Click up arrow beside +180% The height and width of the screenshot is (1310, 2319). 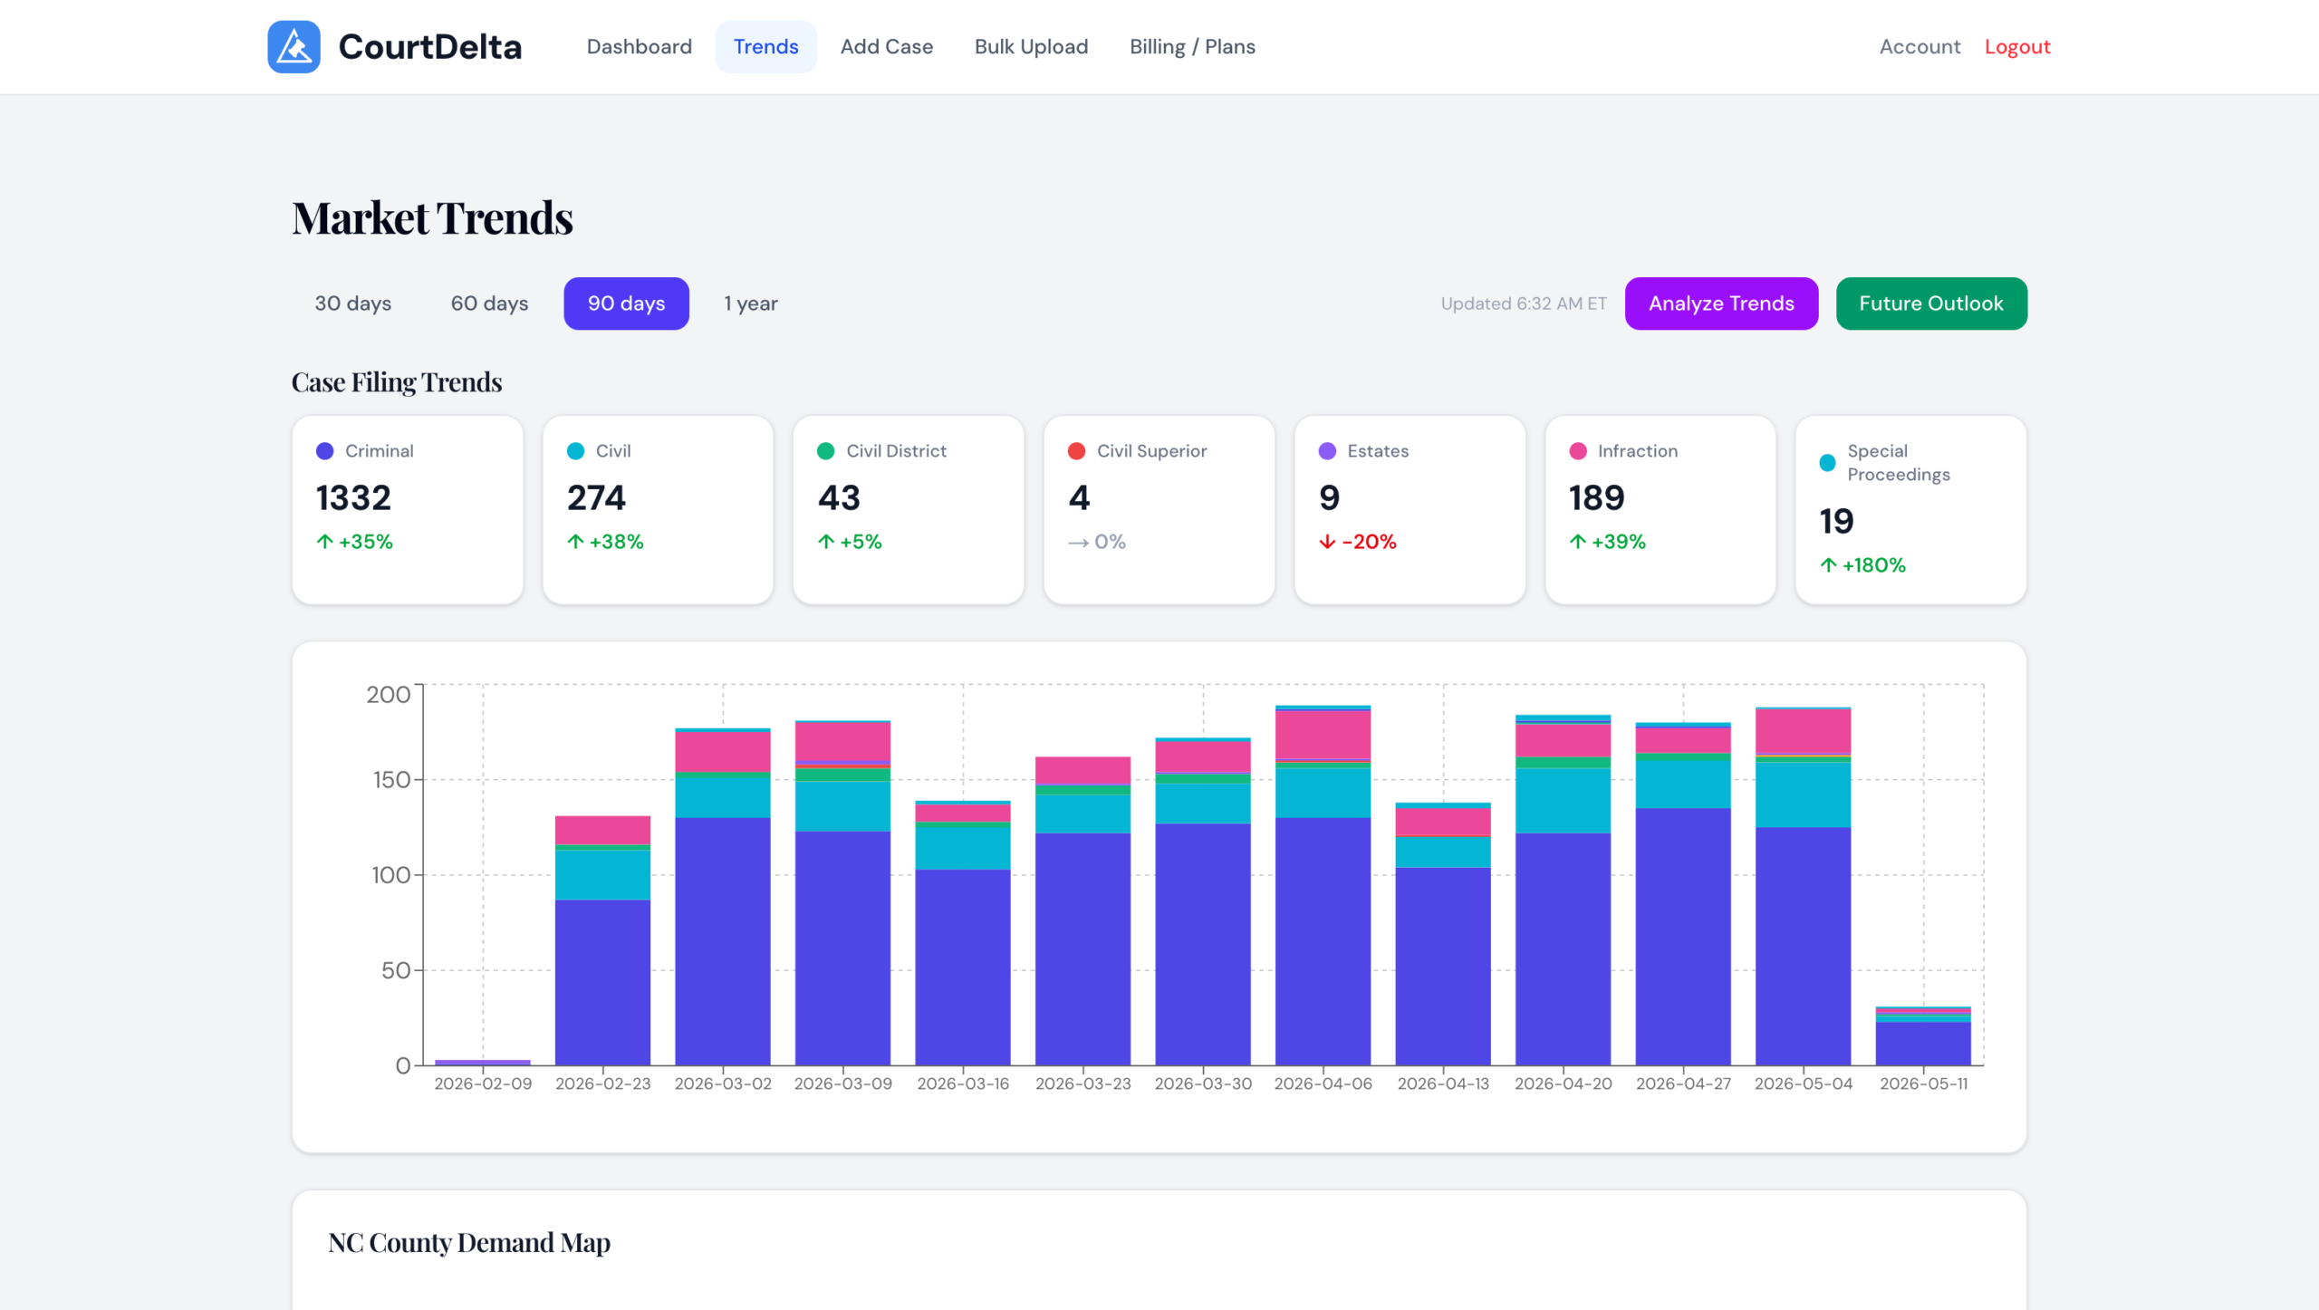coord(1828,565)
